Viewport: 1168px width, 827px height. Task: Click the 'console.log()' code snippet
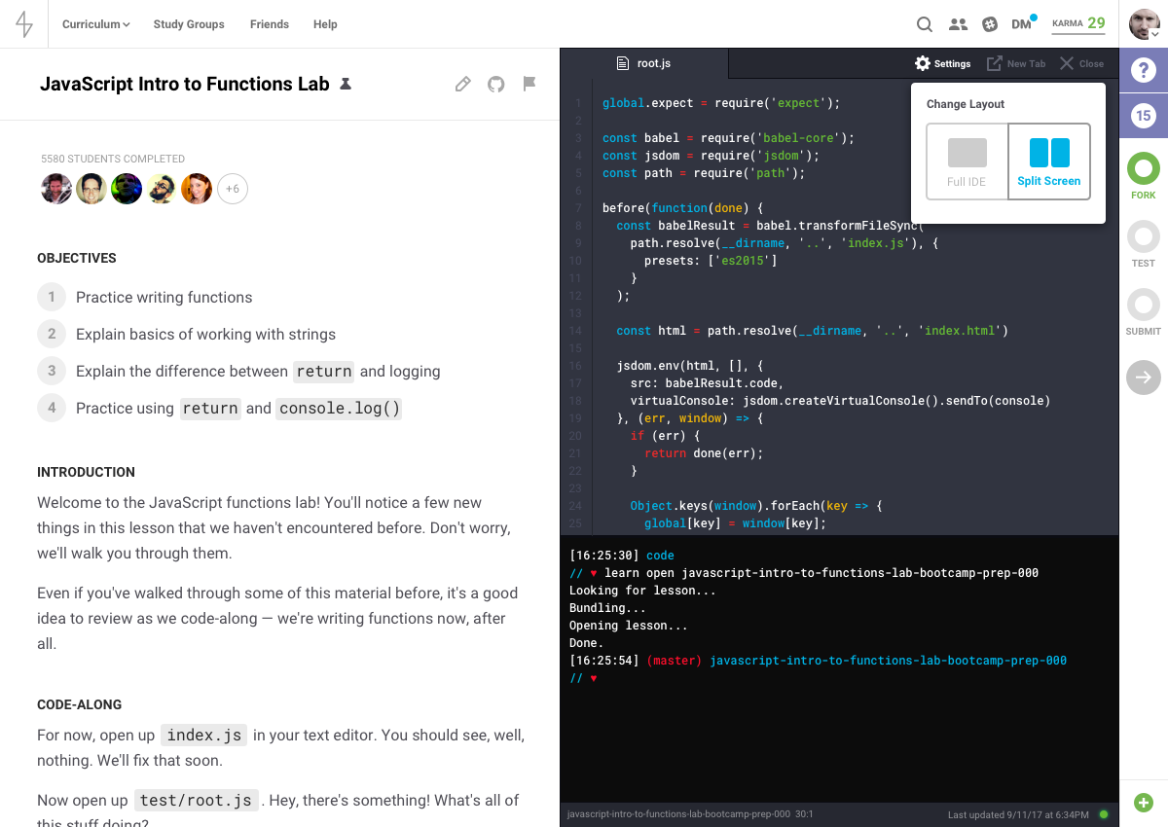pyautogui.click(x=339, y=409)
